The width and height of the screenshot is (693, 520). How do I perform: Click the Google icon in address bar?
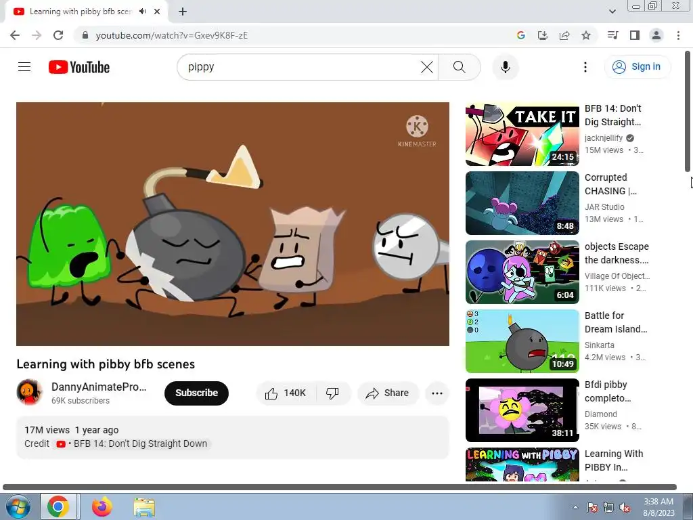coord(520,35)
